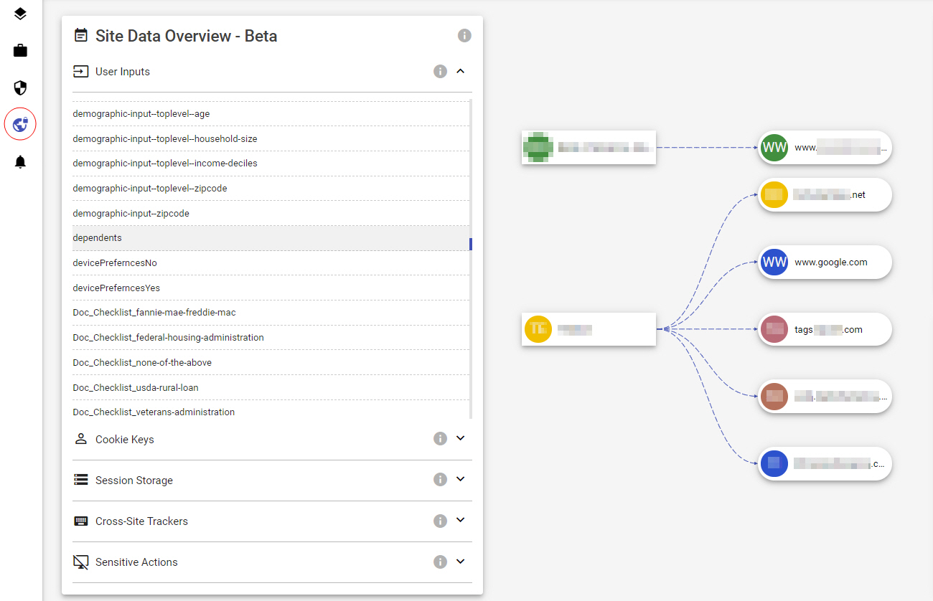This screenshot has height=601, width=933.
Task: Click the Cross-Site Trackers keyboard icon
Action: point(81,521)
